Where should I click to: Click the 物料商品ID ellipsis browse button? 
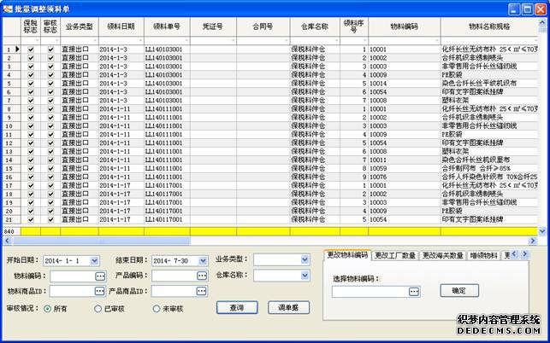pos(100,292)
